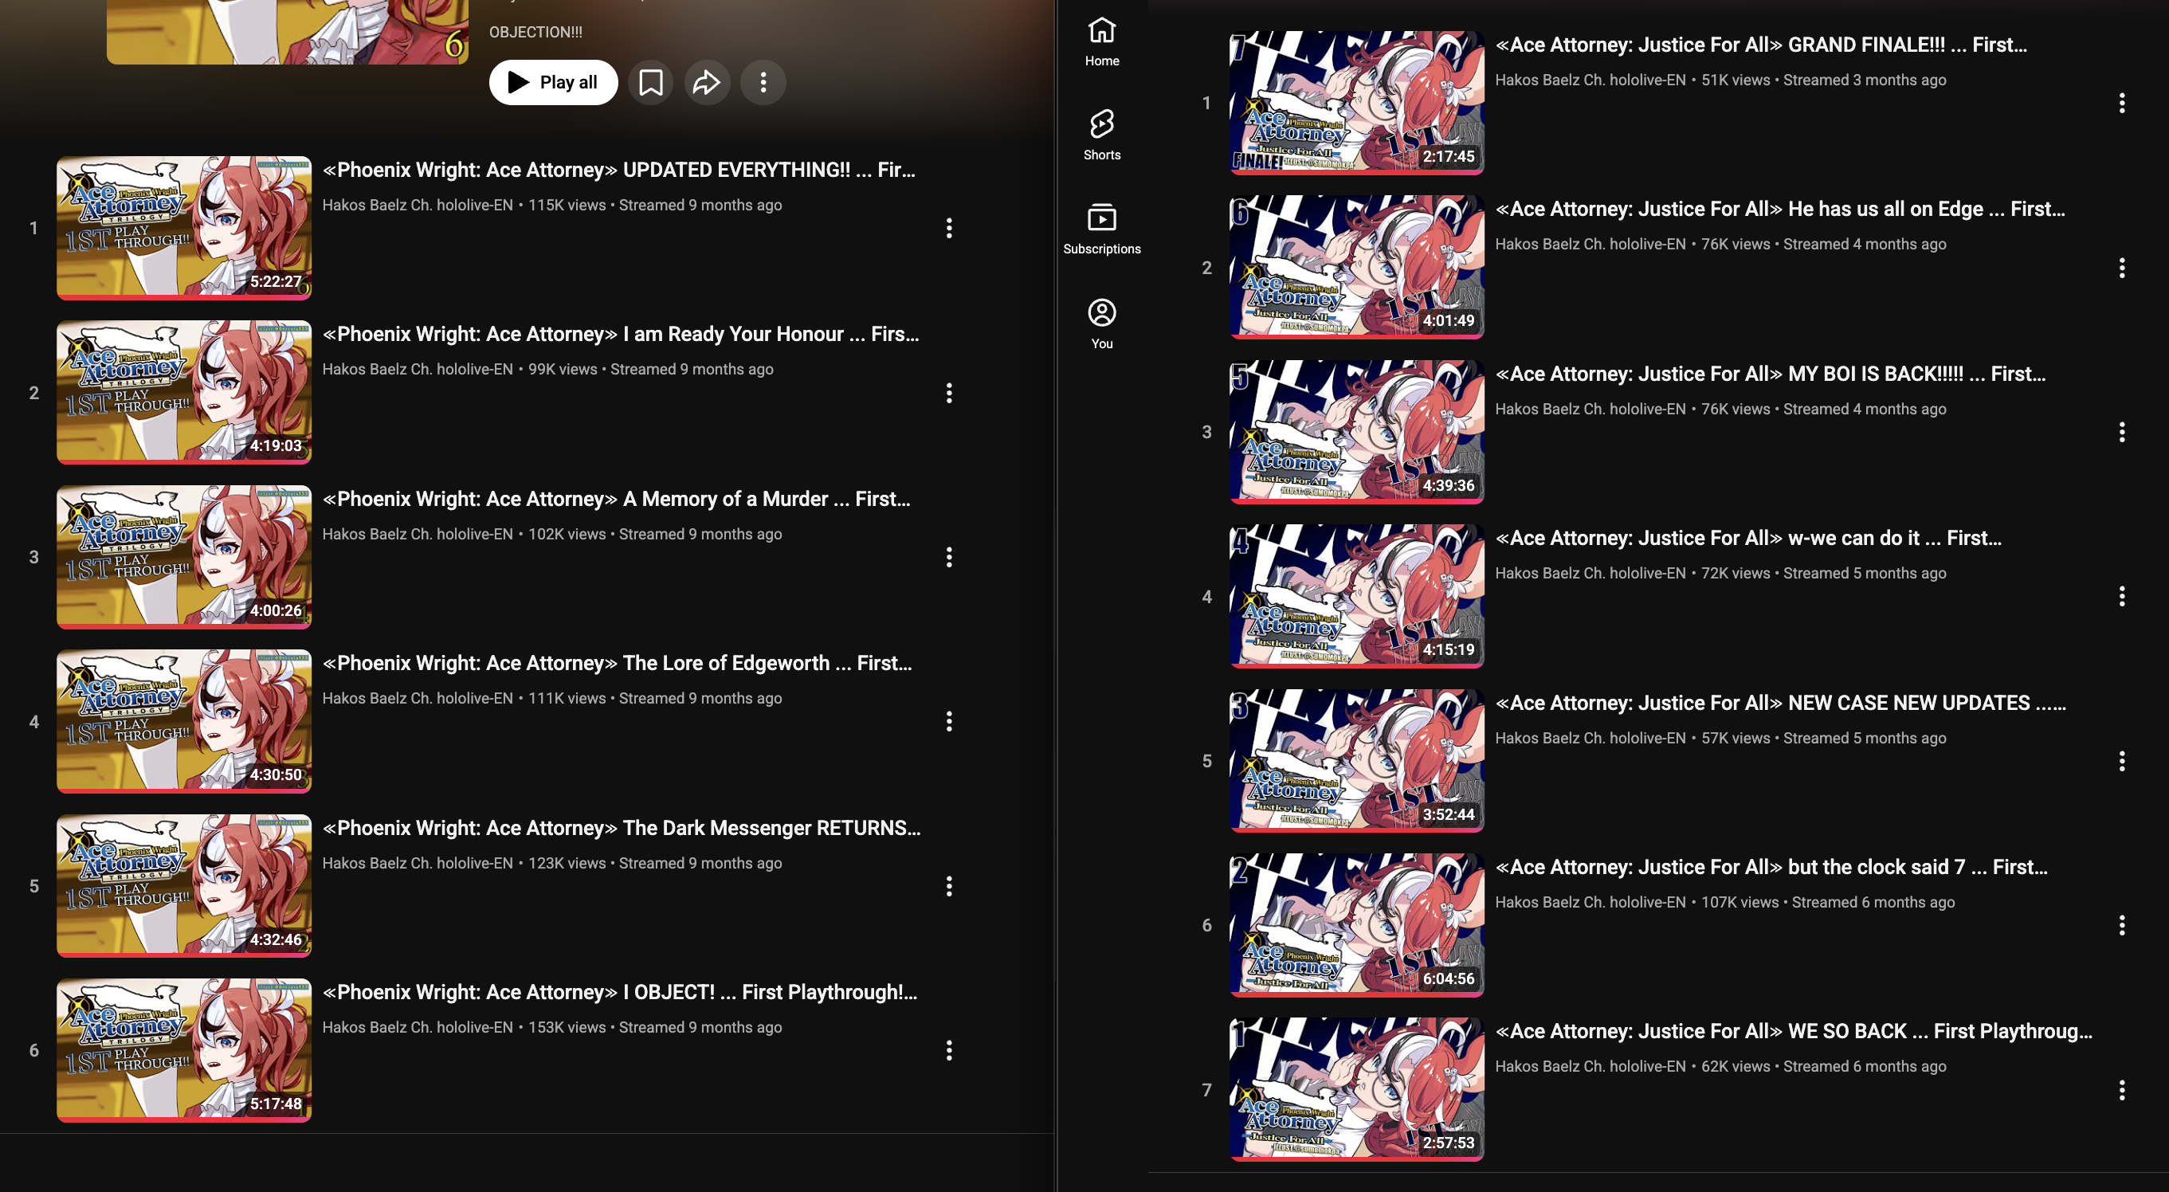Open options menu for I OBJECT video

click(x=949, y=1051)
